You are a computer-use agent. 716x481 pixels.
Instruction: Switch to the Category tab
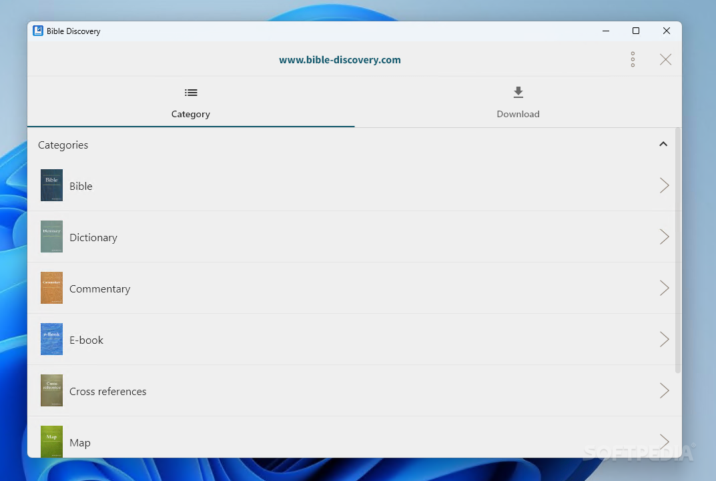pyautogui.click(x=191, y=102)
